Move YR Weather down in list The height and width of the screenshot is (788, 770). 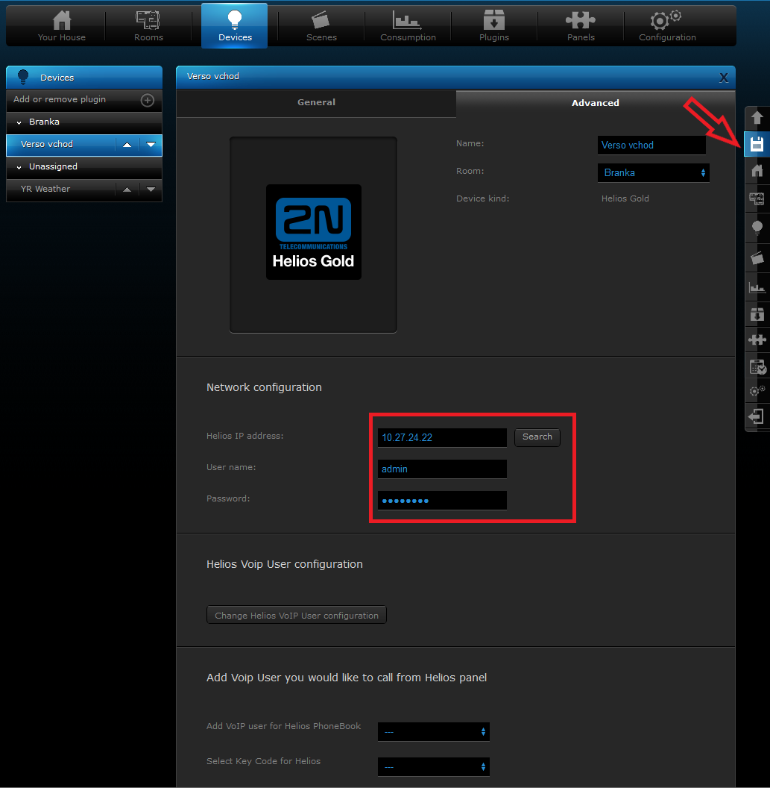click(x=151, y=190)
